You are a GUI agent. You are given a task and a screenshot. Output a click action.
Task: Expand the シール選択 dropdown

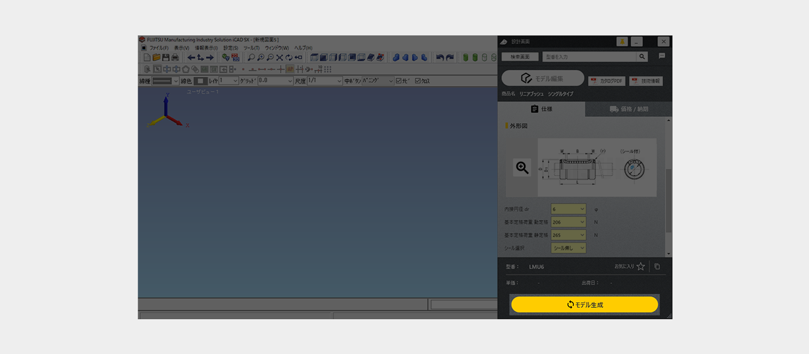pos(568,248)
